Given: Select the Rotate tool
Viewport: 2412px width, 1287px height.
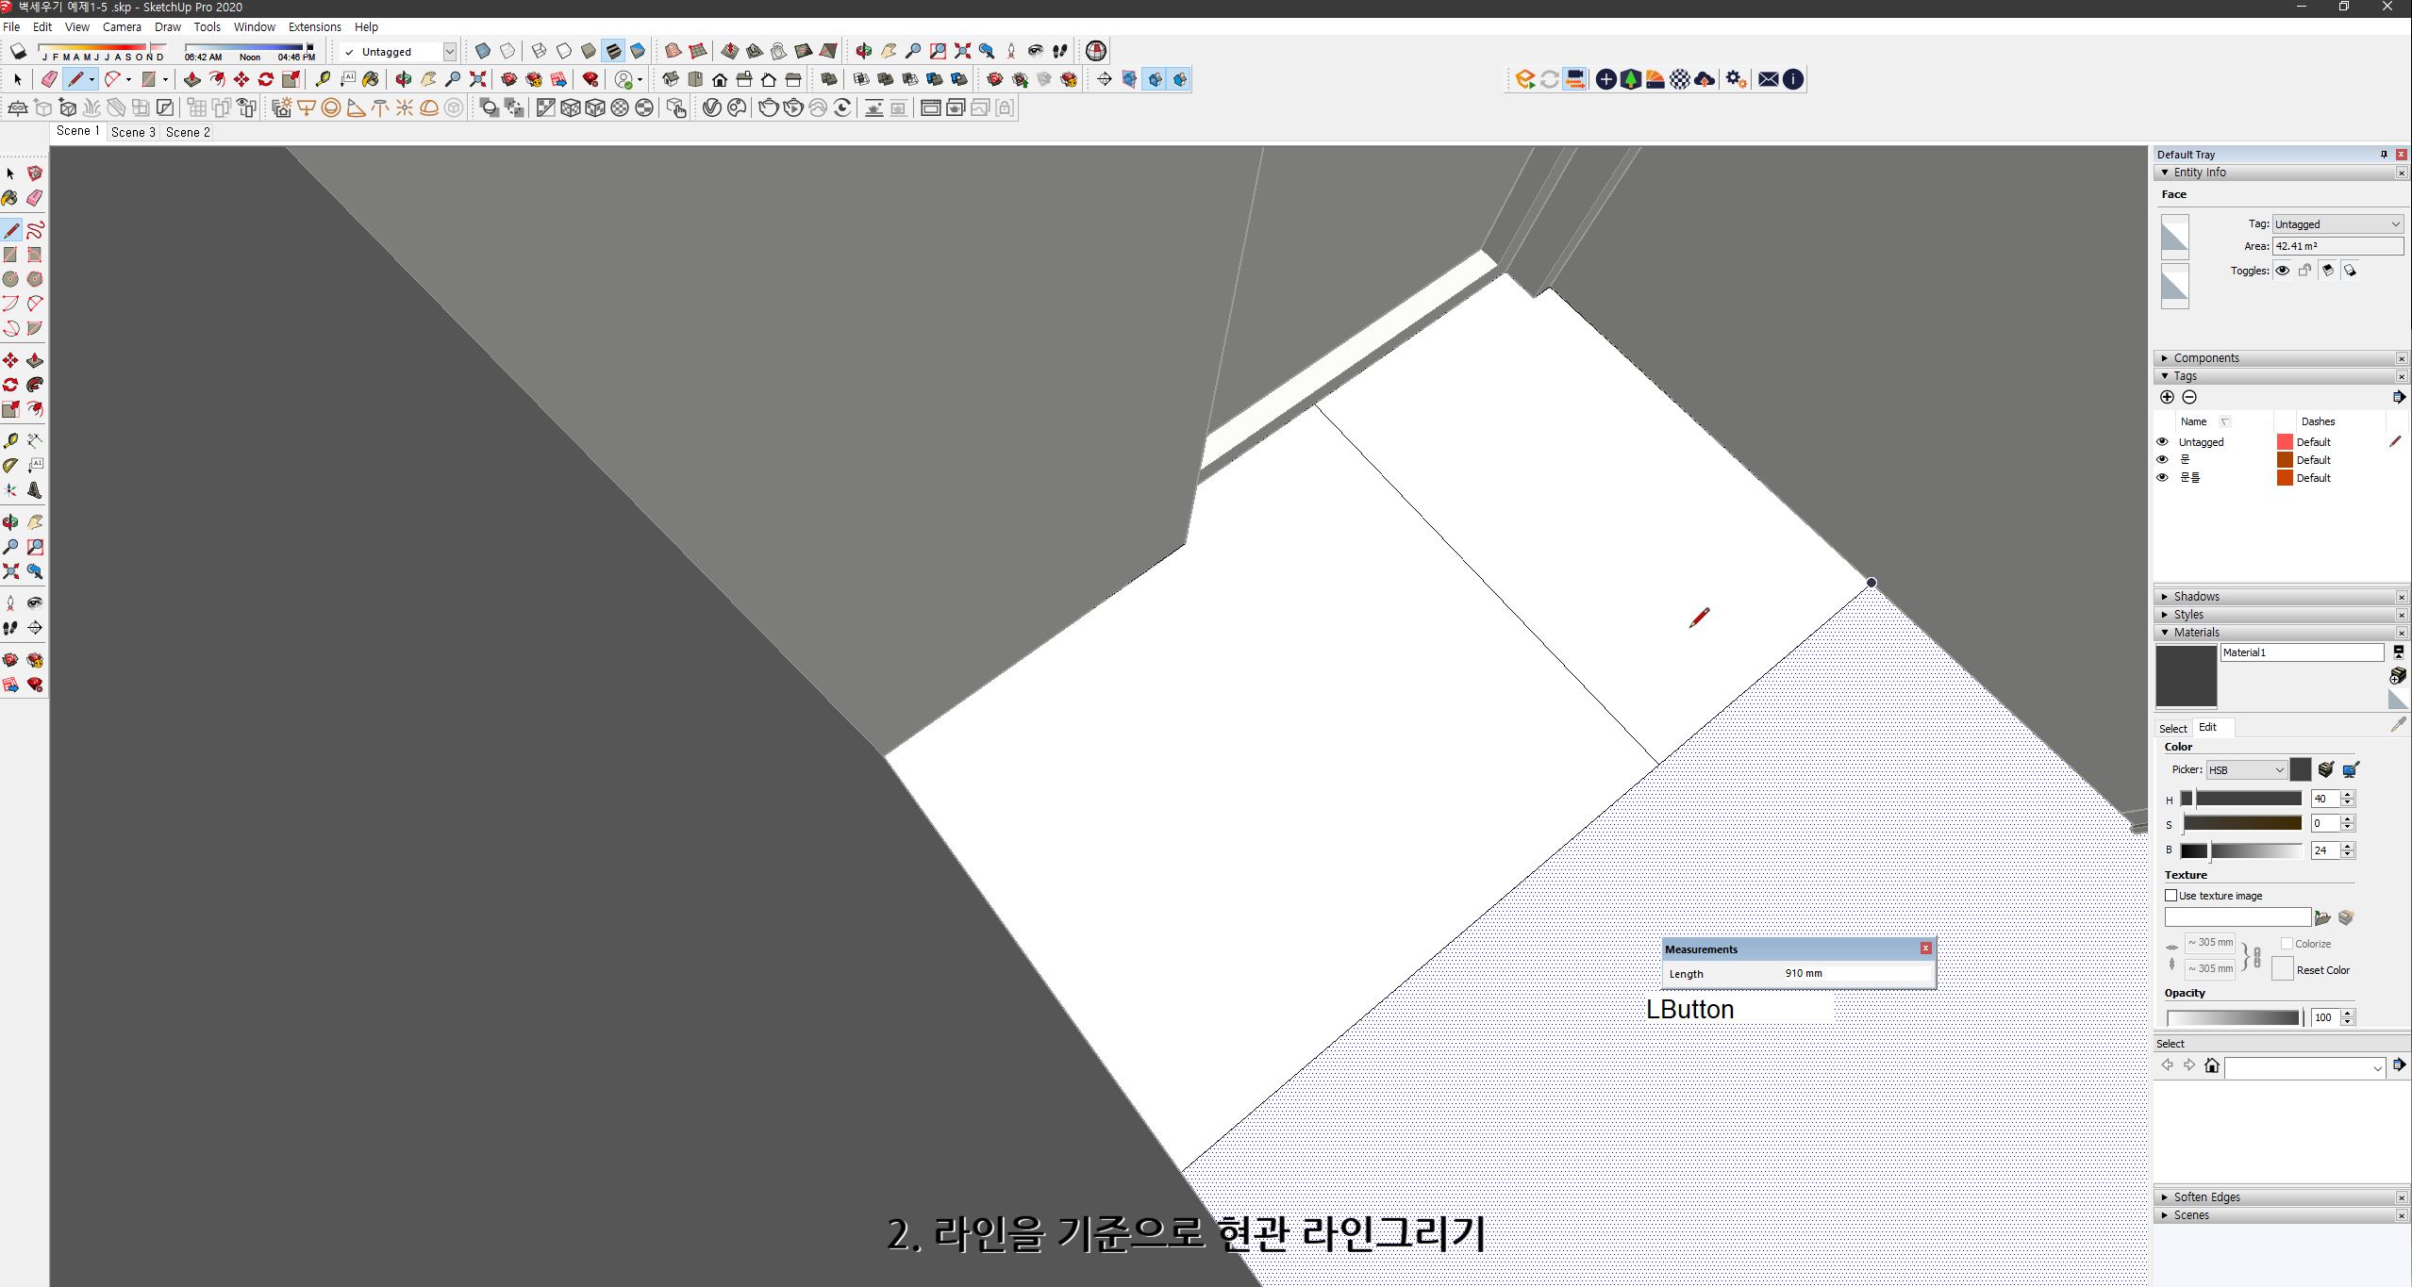Looking at the screenshot, I should point(11,385).
